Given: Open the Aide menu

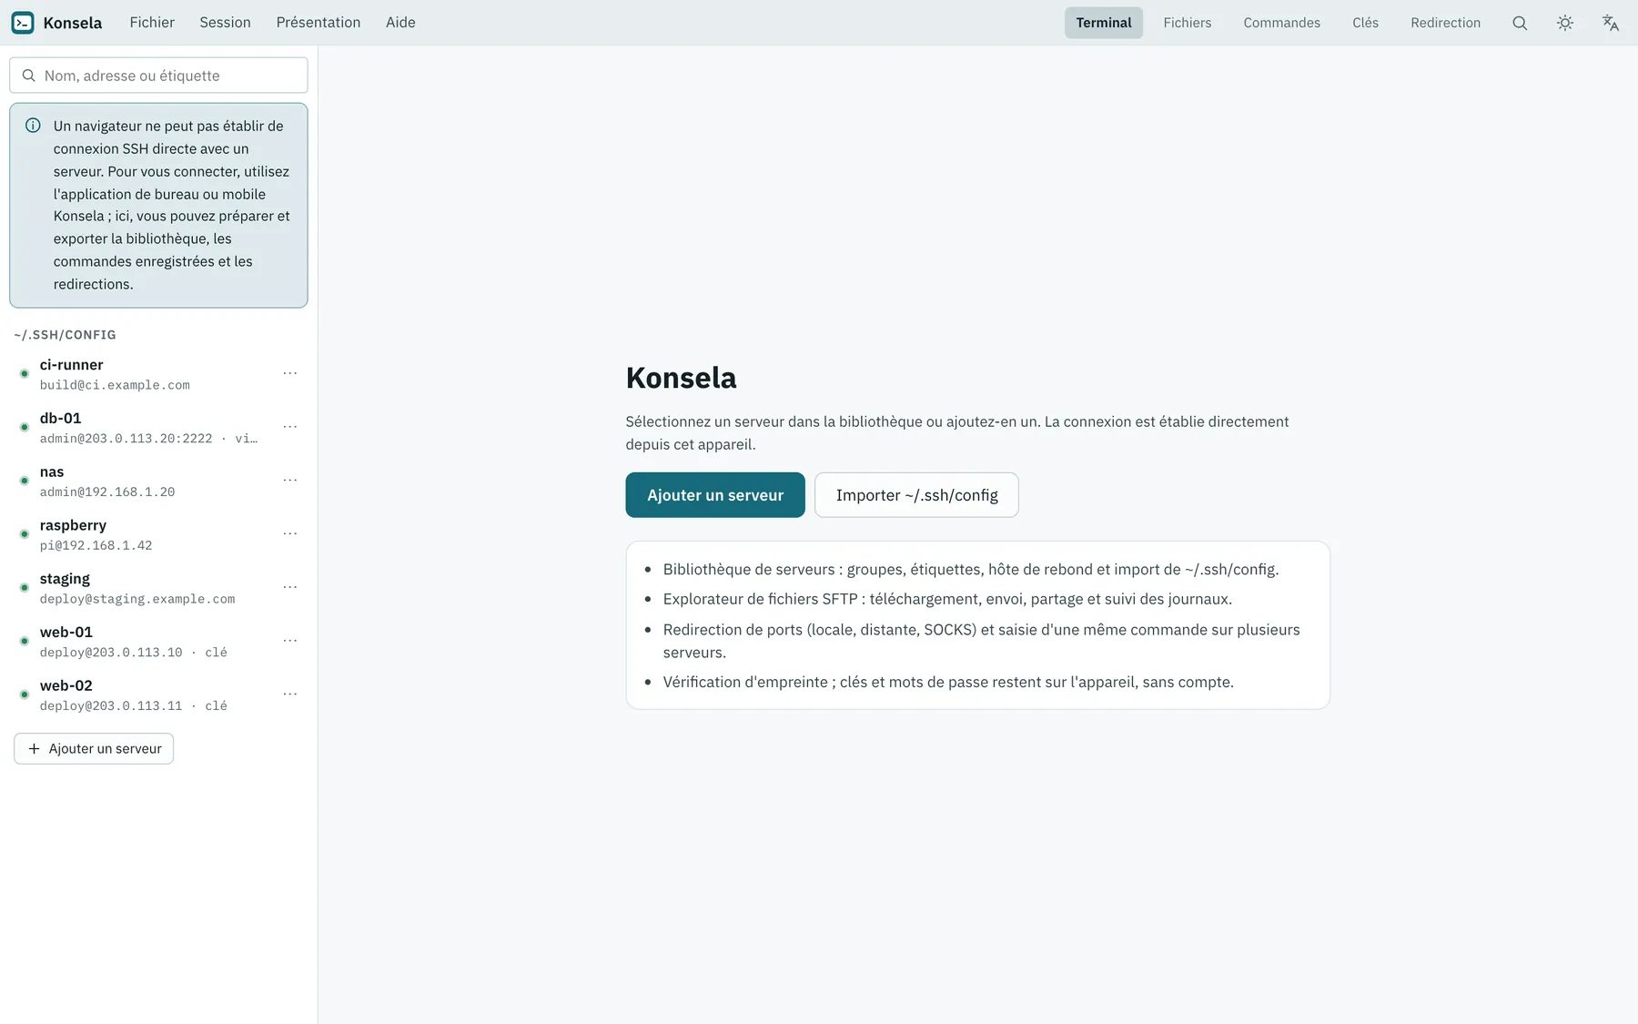Looking at the screenshot, I should coord(400,23).
